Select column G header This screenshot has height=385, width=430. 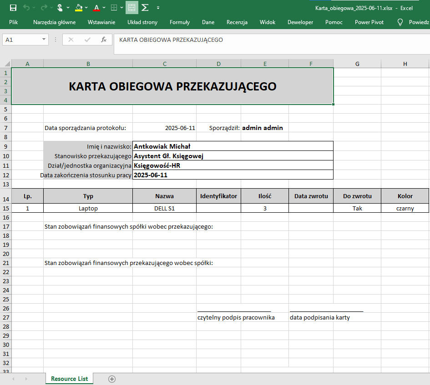pos(357,64)
